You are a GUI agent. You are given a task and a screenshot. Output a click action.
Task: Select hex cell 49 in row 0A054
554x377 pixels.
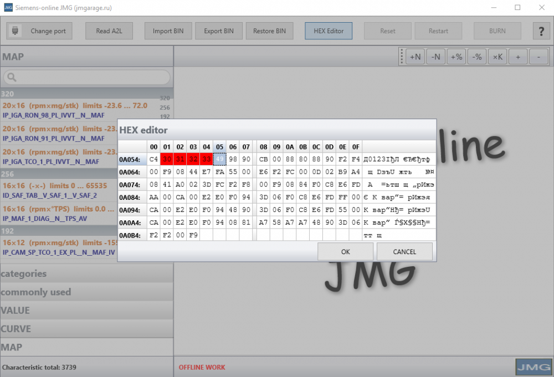tap(220, 159)
